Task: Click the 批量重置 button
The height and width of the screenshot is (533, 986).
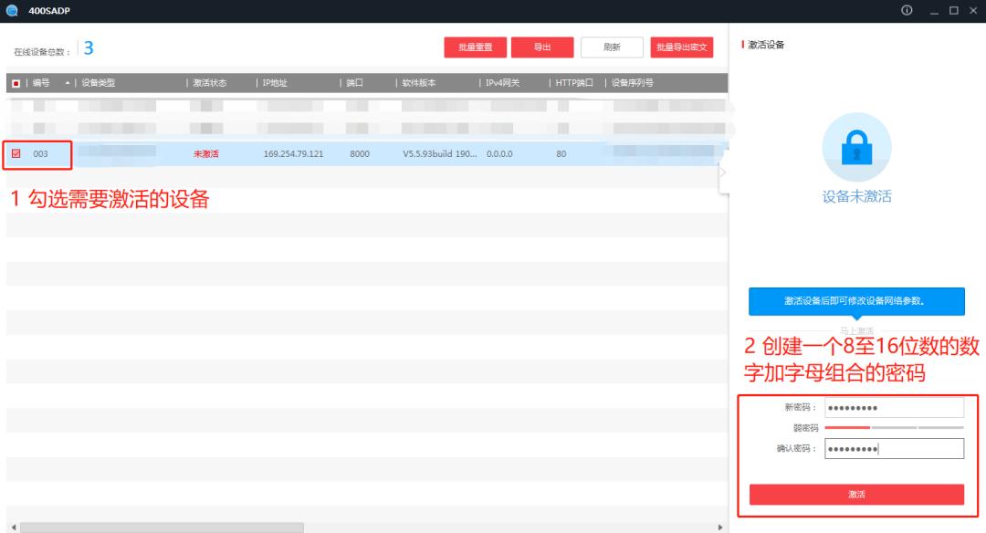Action: tap(475, 47)
